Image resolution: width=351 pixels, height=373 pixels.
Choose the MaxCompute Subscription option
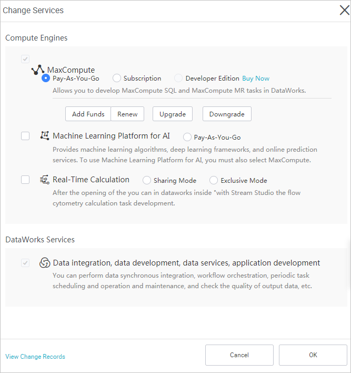[117, 78]
